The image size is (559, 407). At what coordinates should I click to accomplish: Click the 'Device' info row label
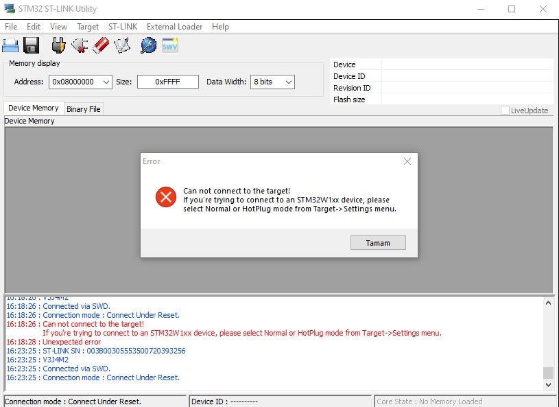pos(344,65)
